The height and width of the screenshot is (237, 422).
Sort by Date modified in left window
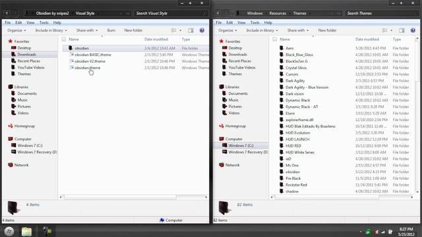(x=156, y=39)
